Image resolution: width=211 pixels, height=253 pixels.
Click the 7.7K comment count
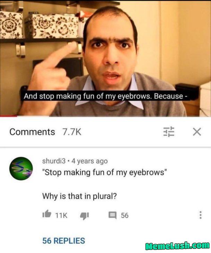tap(72, 132)
